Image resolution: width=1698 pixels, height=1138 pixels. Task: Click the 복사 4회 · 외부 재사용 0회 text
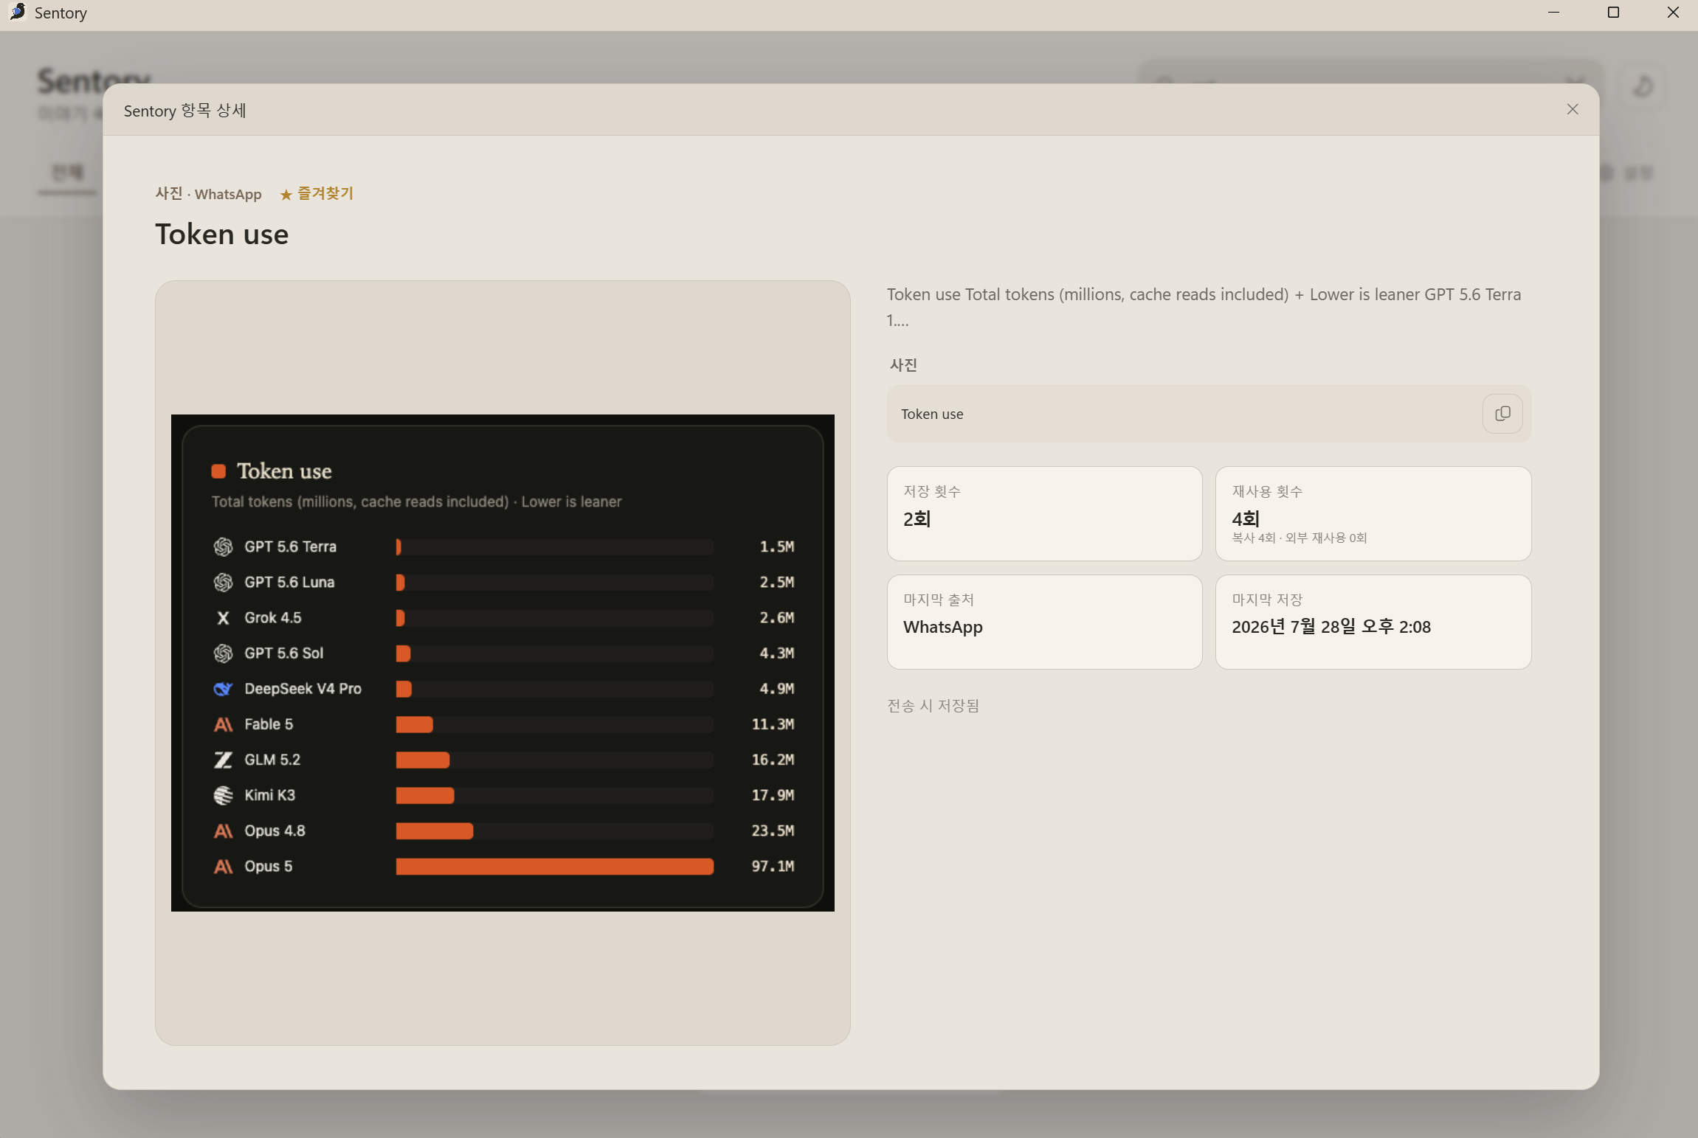coord(1299,538)
